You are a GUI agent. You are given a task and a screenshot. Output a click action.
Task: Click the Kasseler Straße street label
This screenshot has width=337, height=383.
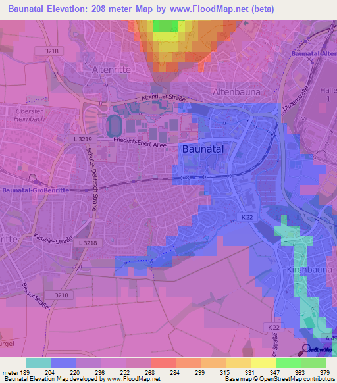click(x=53, y=239)
